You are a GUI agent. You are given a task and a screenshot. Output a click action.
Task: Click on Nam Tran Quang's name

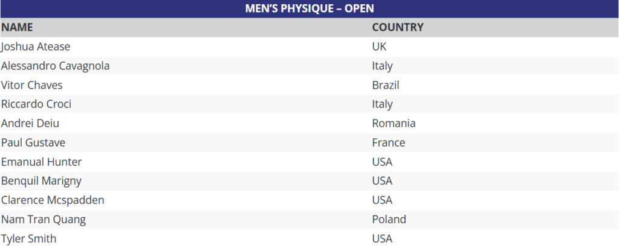point(42,219)
